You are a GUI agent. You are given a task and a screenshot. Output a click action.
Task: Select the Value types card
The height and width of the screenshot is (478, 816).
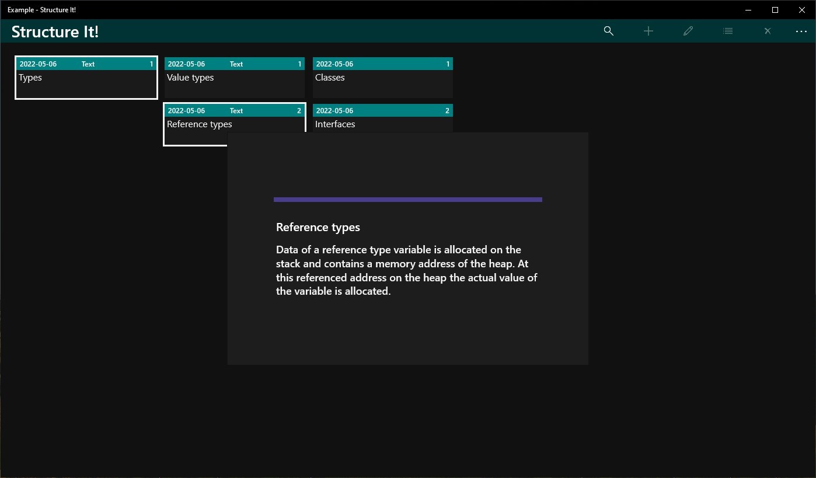tap(235, 78)
